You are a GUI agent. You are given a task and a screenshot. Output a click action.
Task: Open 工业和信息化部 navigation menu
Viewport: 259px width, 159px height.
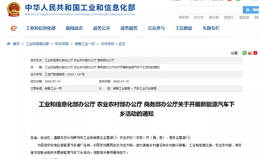click(x=41, y=28)
